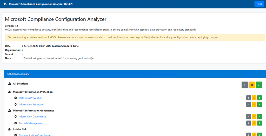Click the gray '0' badge for Information Governance

click(249, 117)
